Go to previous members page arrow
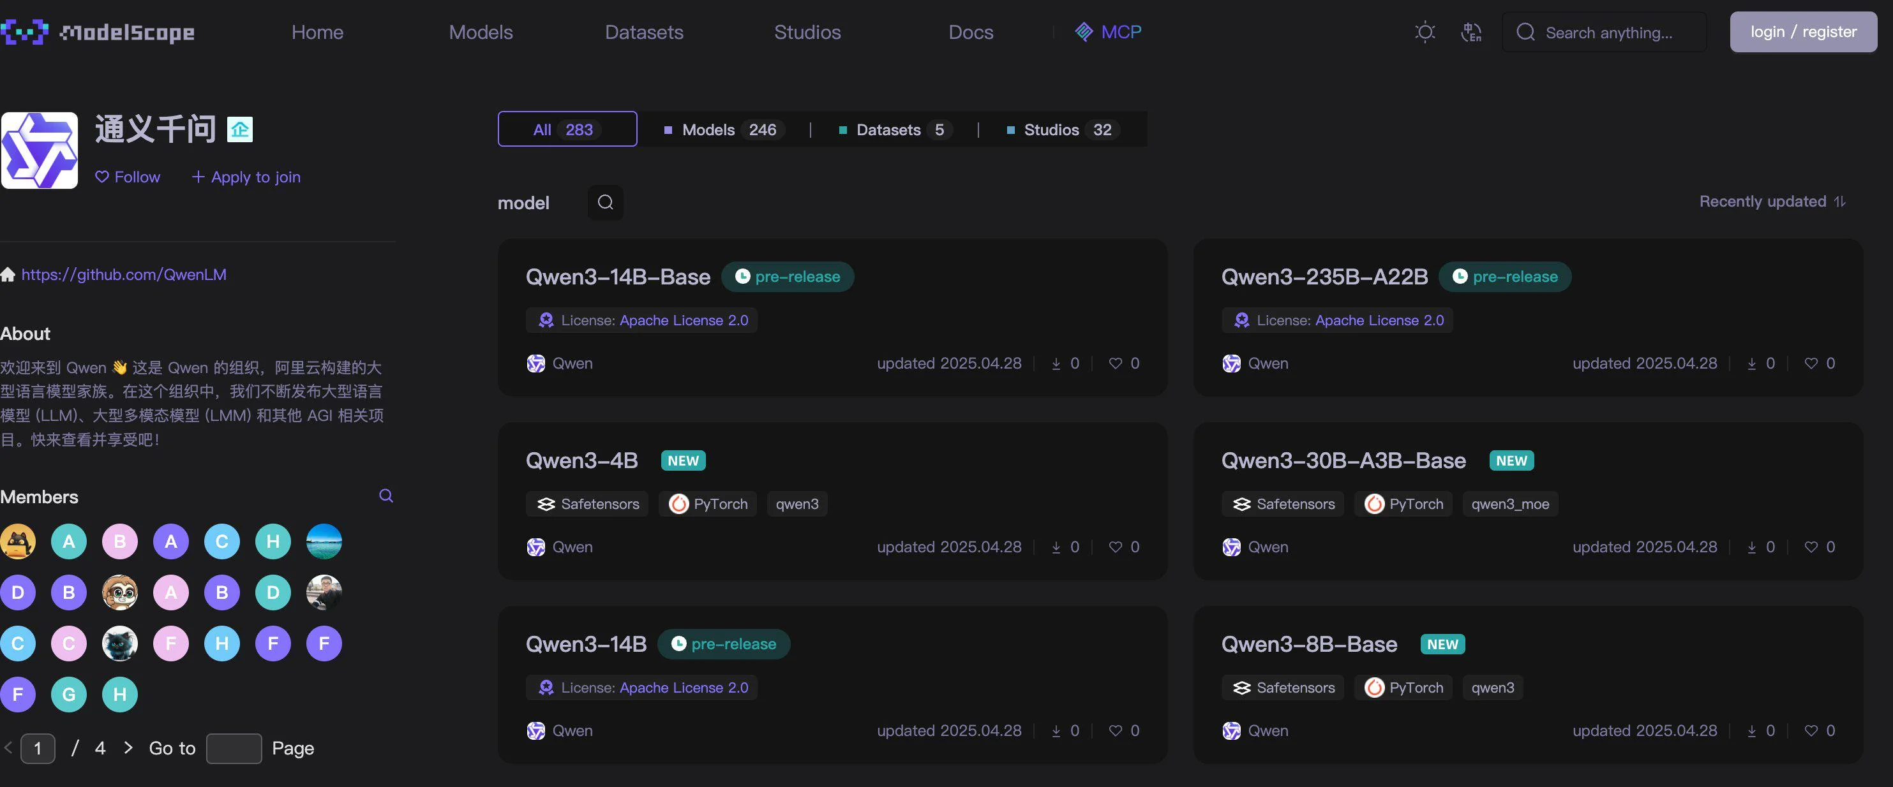Viewport: 1893px width, 787px height. tap(8, 747)
